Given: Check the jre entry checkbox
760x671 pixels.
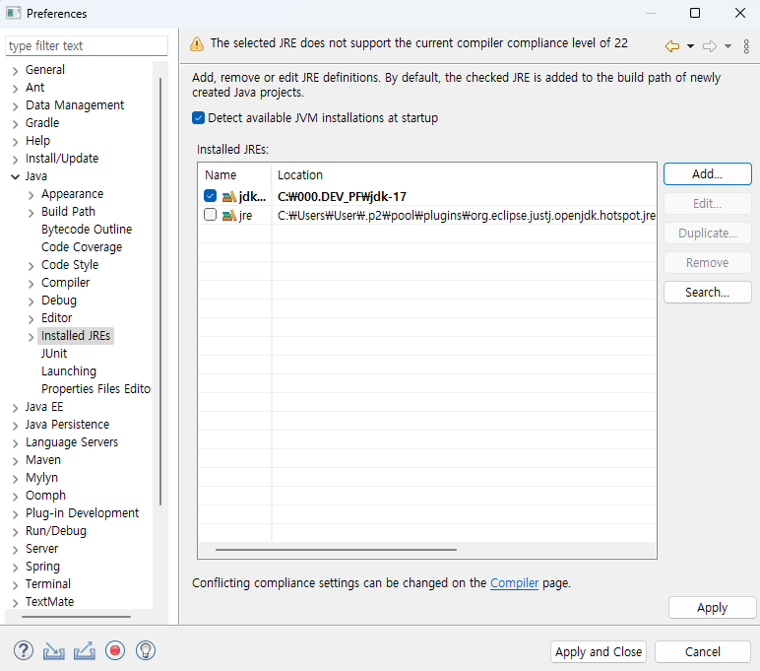Looking at the screenshot, I should pyautogui.click(x=210, y=215).
